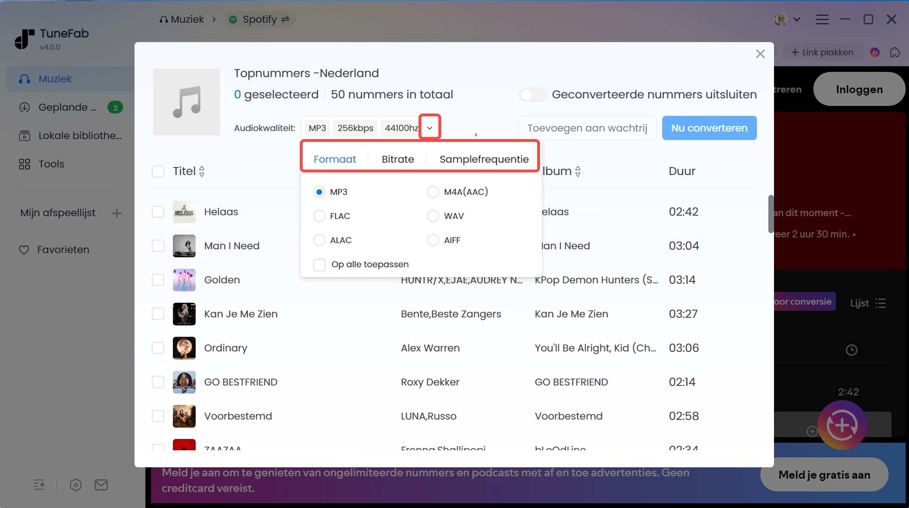Collapse sidebar using bottom-left list icon
The image size is (909, 508).
pos(39,485)
